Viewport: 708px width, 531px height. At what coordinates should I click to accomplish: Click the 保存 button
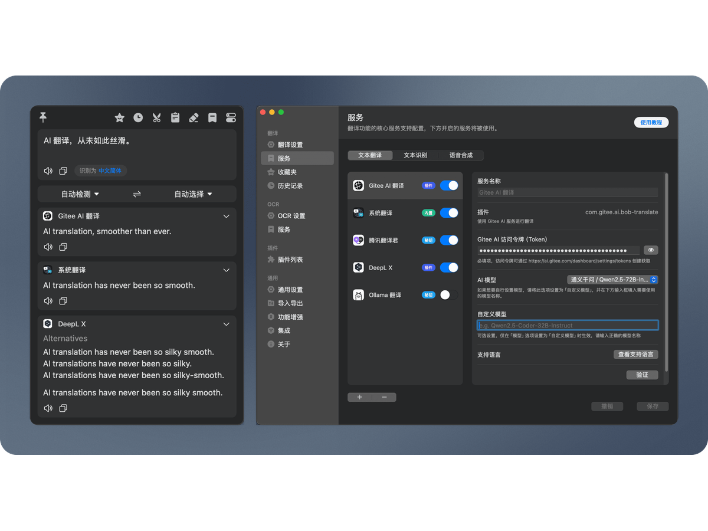click(653, 406)
